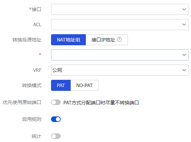Image resolution: width=191 pixels, height=142 pixels.
Task: Turn on the 统计 toggle switch
Action: point(56,136)
